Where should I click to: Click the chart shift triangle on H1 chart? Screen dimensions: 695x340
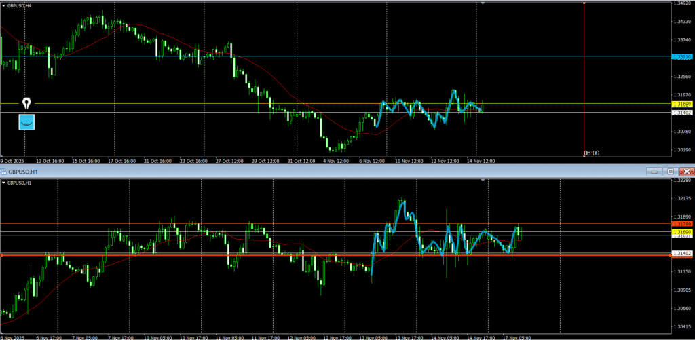[x=483, y=181]
